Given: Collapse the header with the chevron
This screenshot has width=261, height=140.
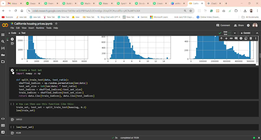Looking at the screenshot, I should pos(257,33).
